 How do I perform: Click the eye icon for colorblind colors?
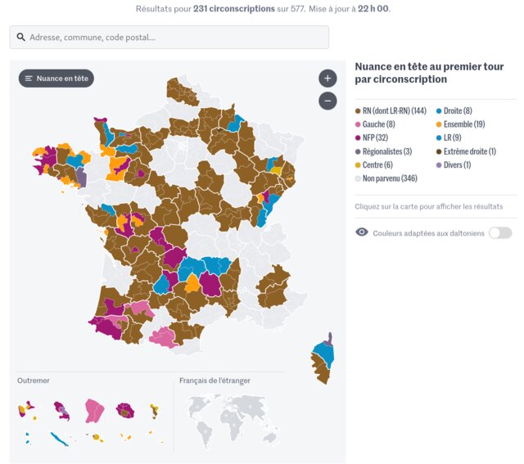[x=362, y=232]
